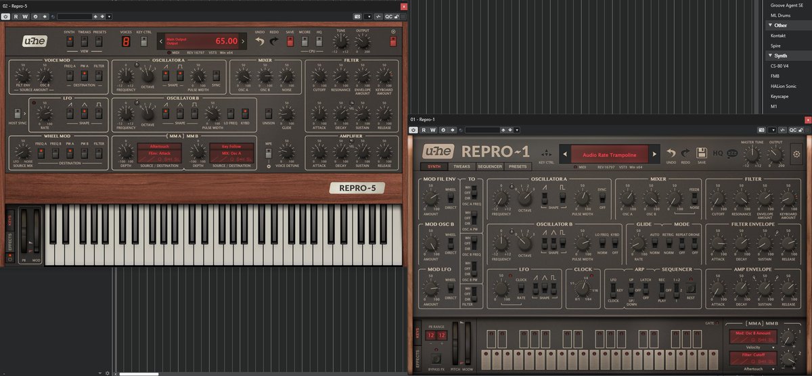The width and height of the screenshot is (812, 376).
Task: Click the Save floppy icon in Repro-1
Action: 702,153
